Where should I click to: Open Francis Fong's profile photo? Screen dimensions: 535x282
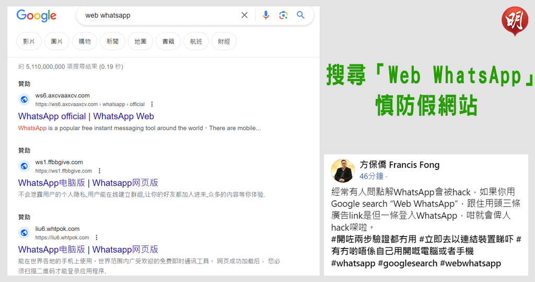[x=343, y=171]
